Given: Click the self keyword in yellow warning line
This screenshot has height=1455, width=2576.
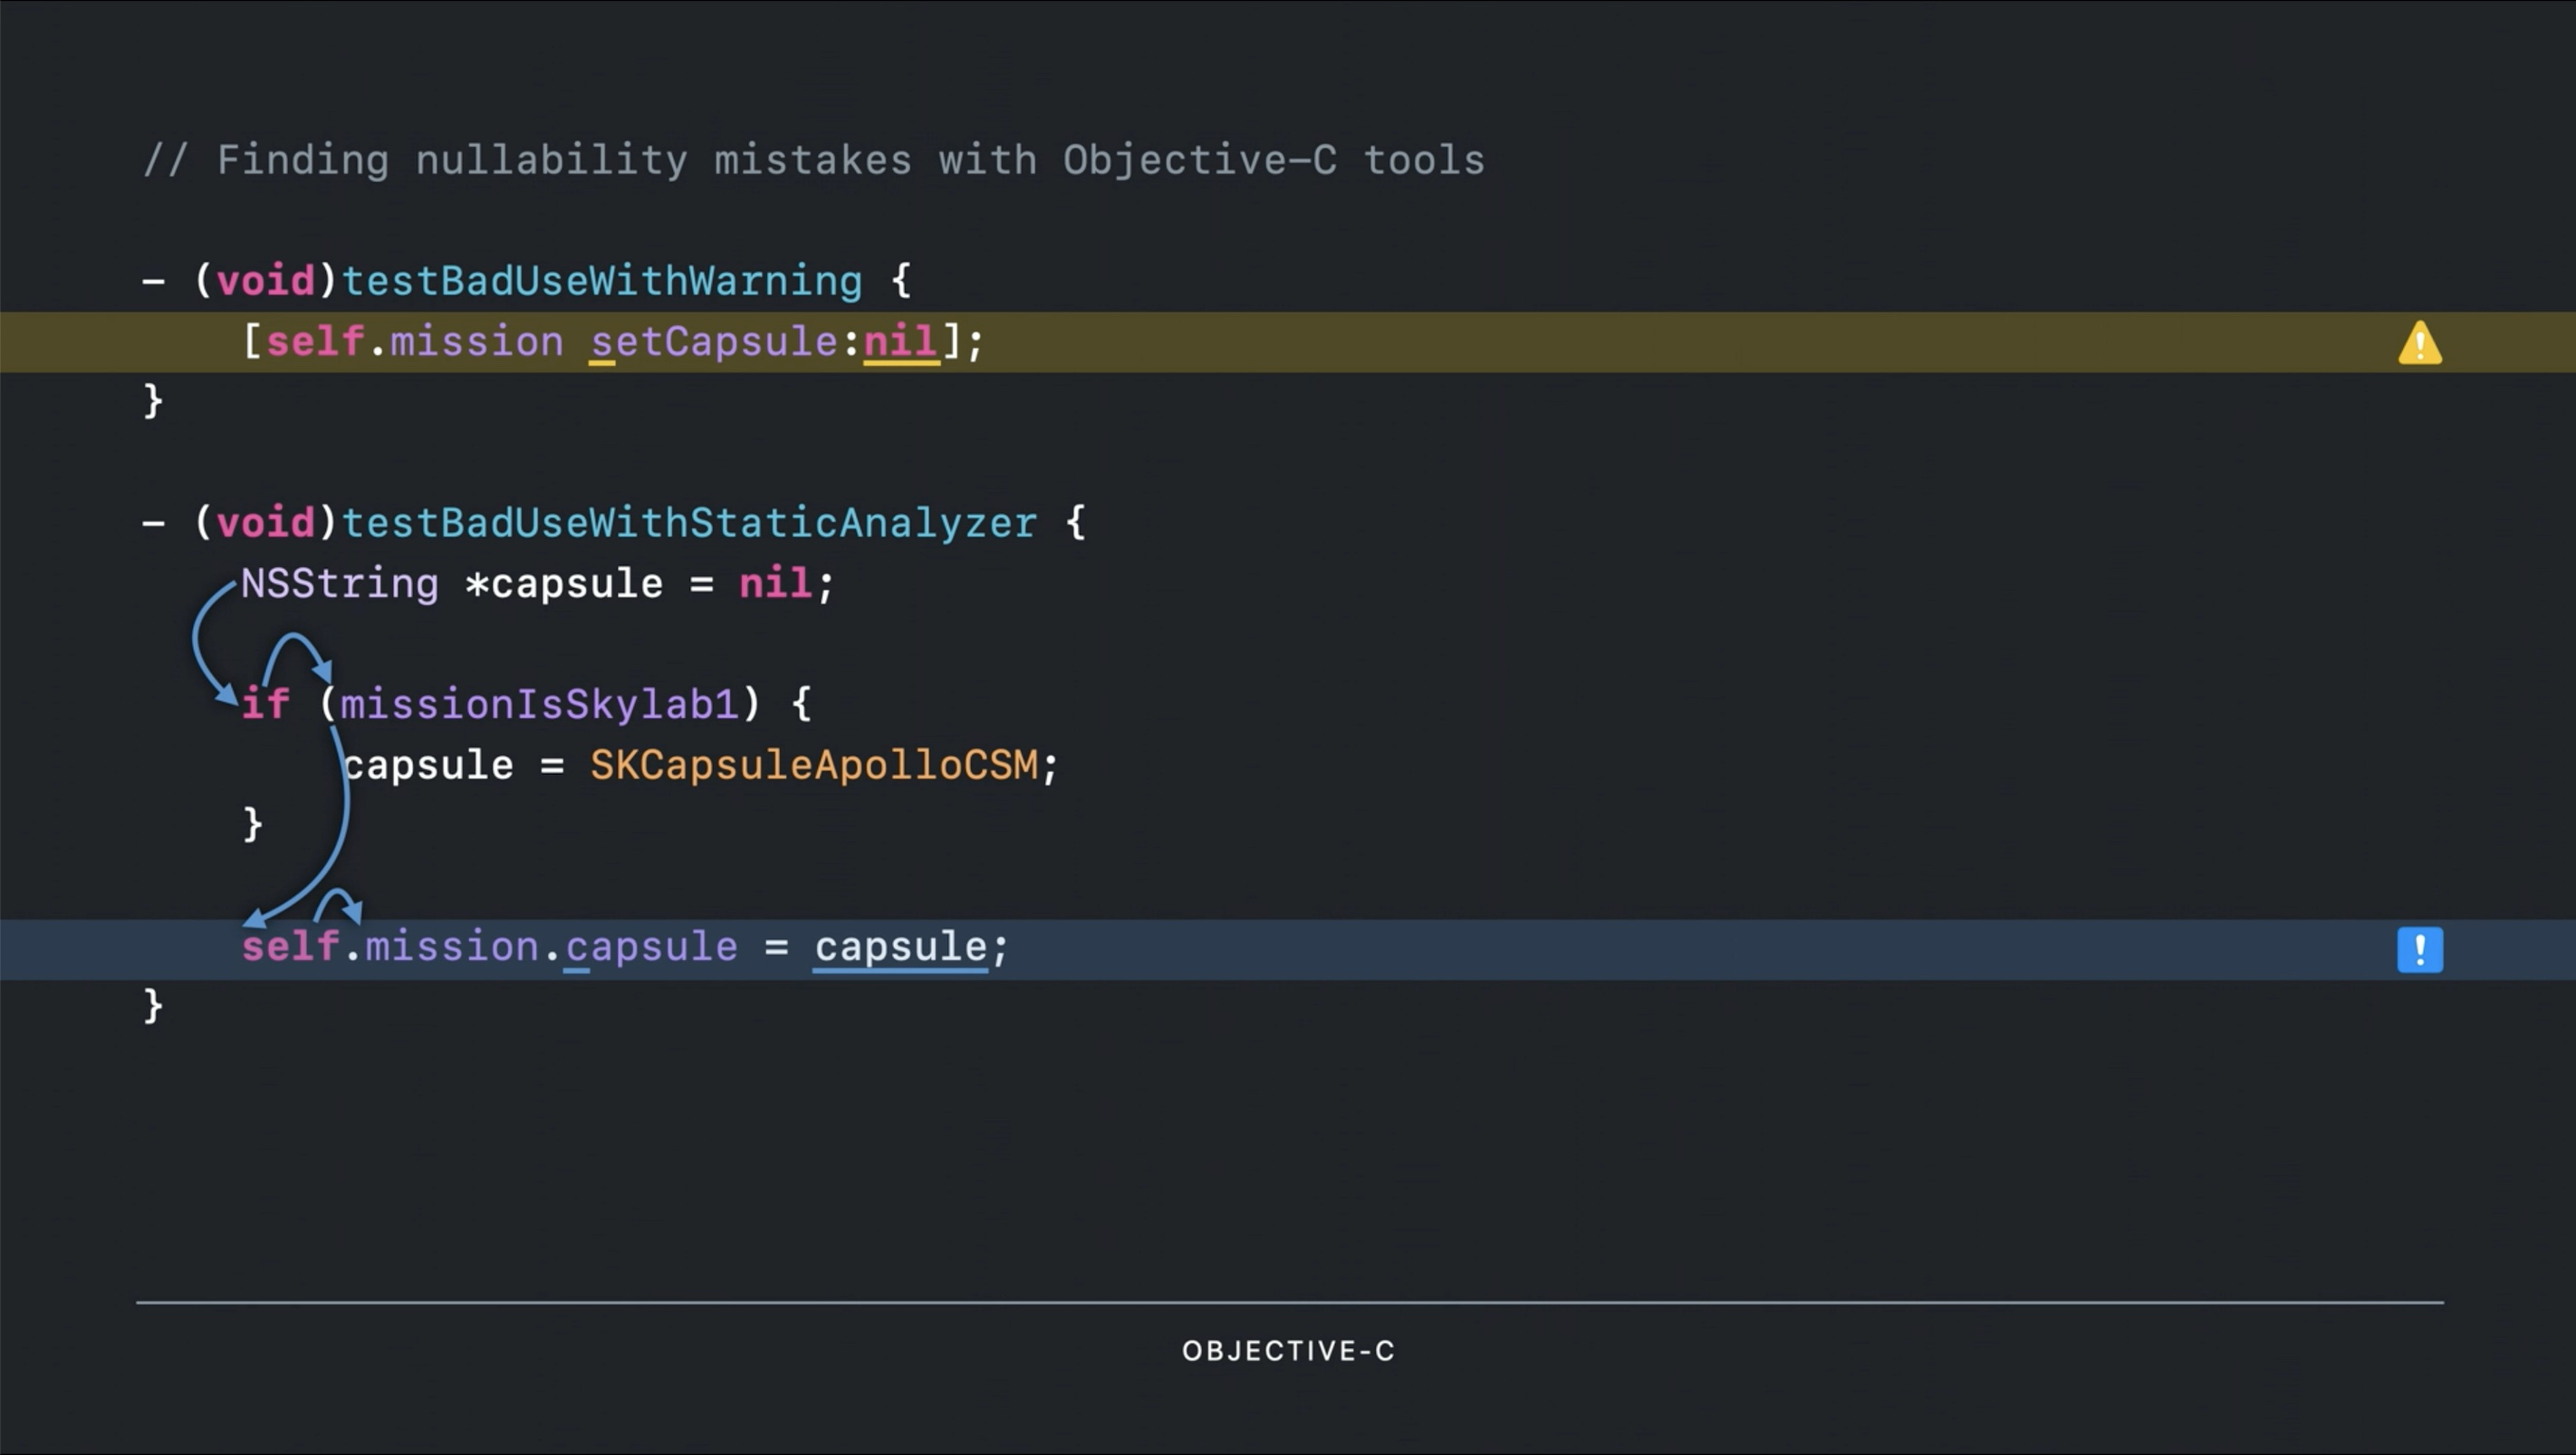Looking at the screenshot, I should tap(315, 342).
